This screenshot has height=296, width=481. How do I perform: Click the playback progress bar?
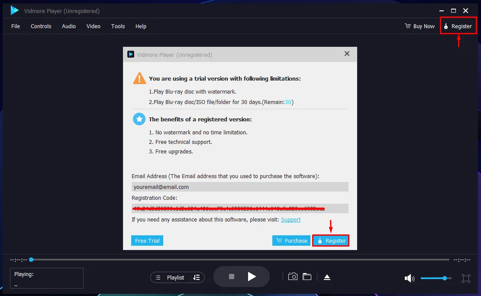pyautogui.click(x=240, y=260)
